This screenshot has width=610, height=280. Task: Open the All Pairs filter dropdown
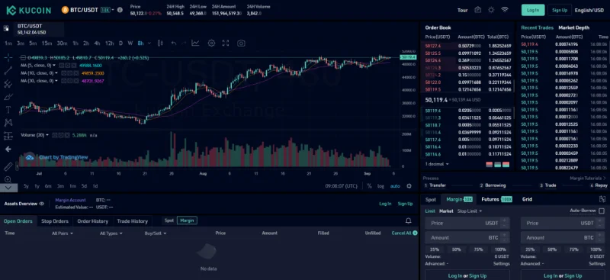click(x=63, y=233)
